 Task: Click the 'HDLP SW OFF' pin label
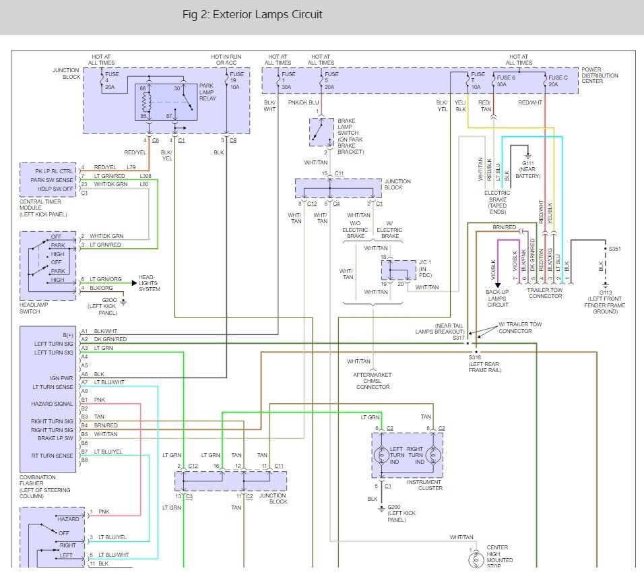pos(55,189)
